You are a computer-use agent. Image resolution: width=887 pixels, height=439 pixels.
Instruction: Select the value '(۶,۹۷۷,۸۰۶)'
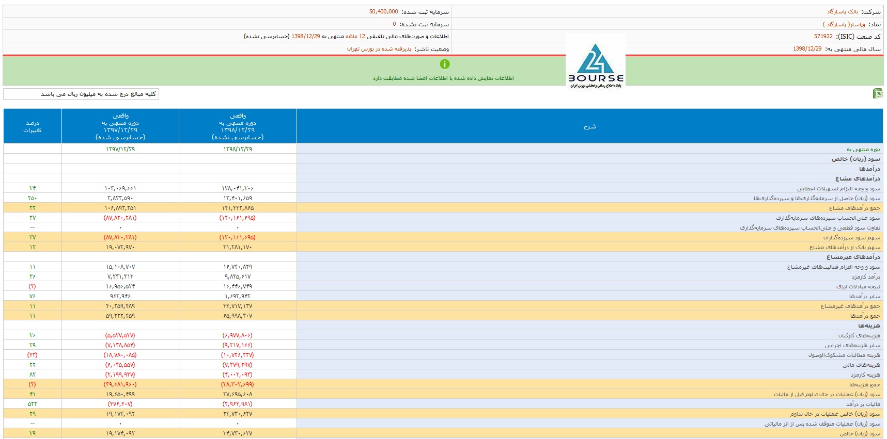238,335
